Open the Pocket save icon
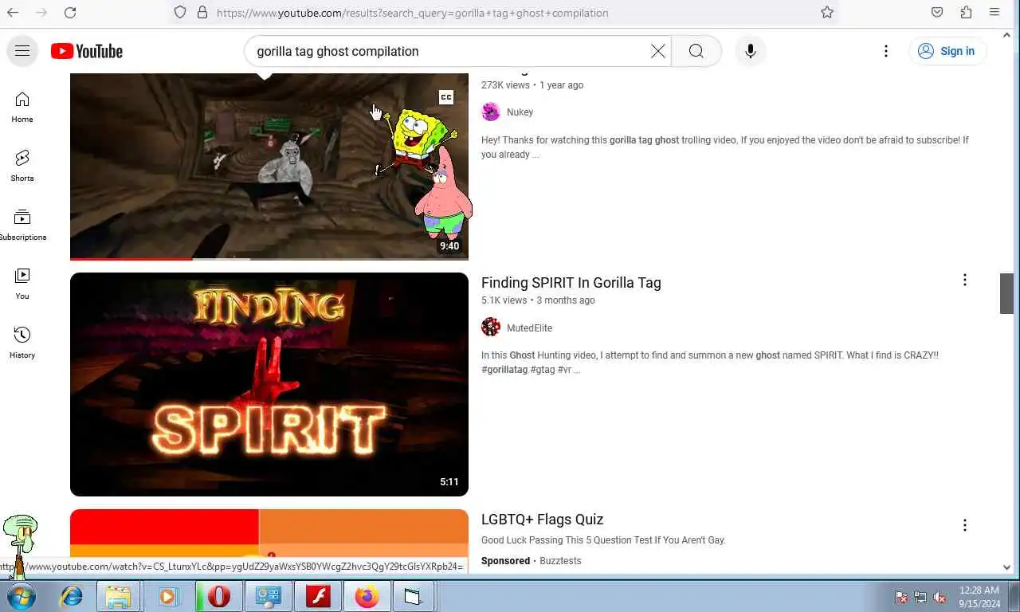Image resolution: width=1020 pixels, height=612 pixels. pyautogui.click(x=937, y=13)
